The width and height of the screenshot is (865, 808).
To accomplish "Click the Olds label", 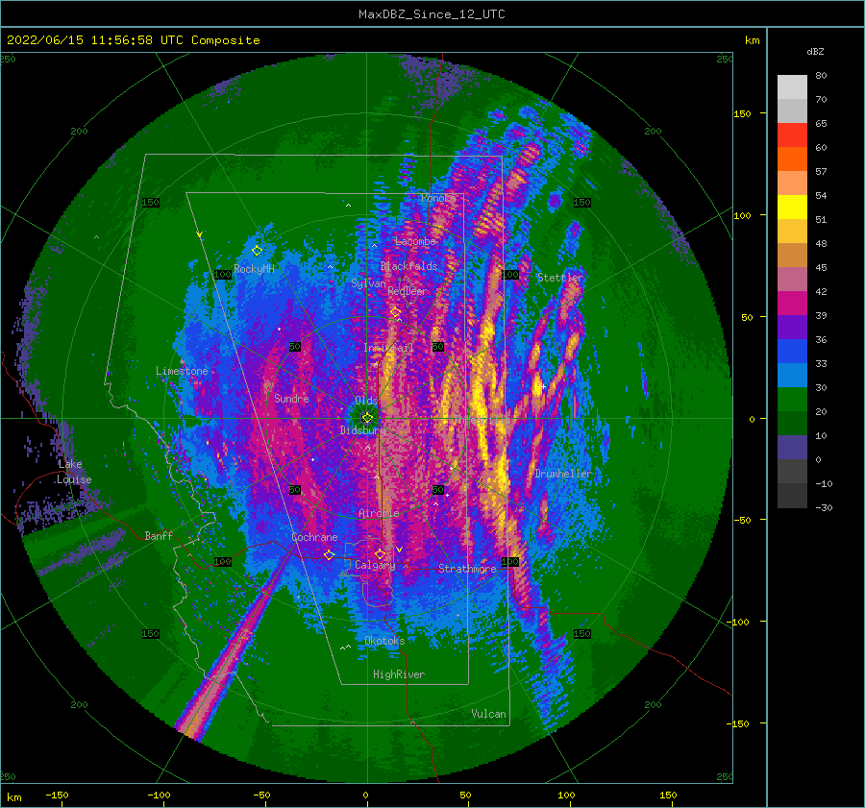I will 366,401.
